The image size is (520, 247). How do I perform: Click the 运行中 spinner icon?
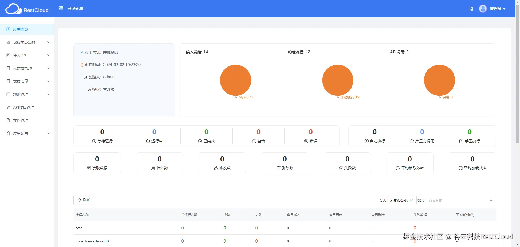tap(148, 141)
